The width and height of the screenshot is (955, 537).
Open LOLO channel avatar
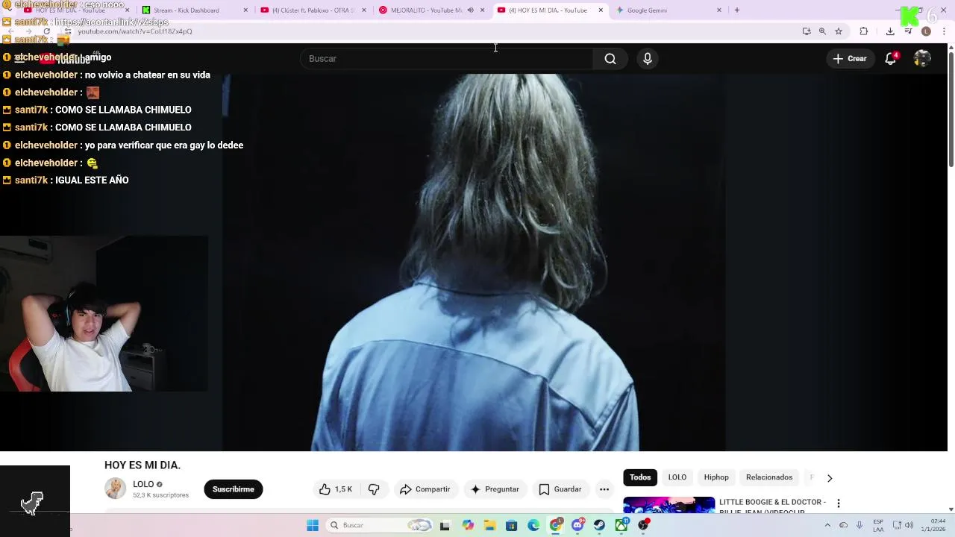tap(115, 489)
